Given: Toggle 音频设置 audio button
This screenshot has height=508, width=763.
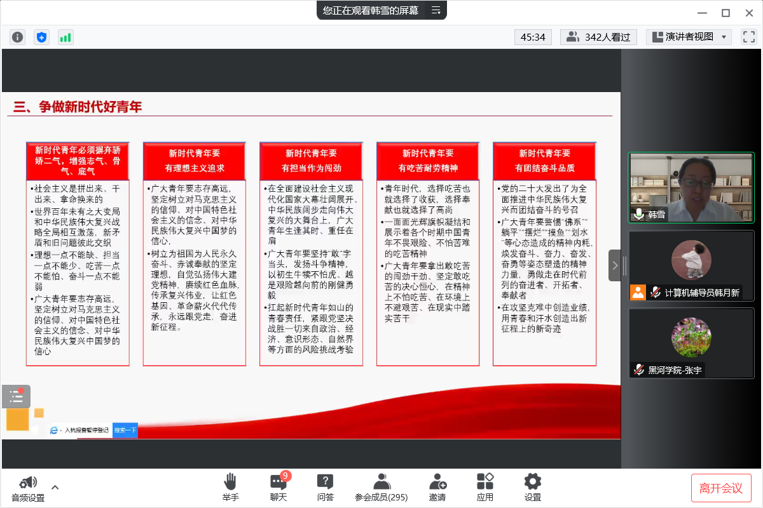Looking at the screenshot, I should click(28, 487).
